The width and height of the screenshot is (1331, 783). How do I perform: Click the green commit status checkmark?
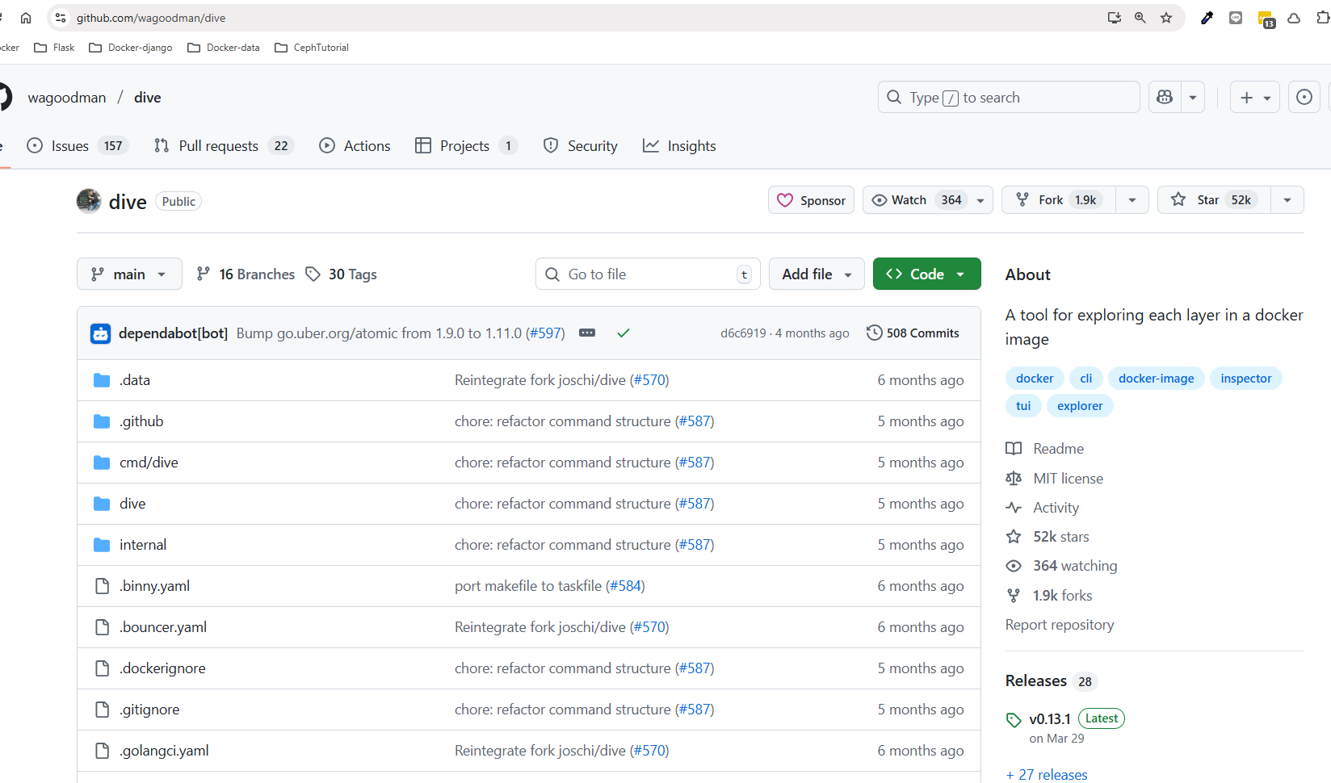coord(623,333)
